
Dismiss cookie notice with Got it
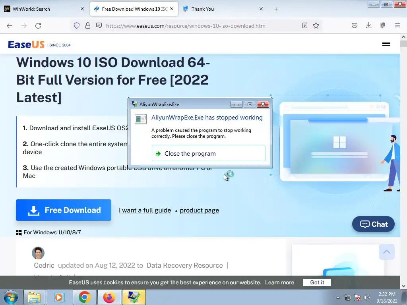point(317,282)
